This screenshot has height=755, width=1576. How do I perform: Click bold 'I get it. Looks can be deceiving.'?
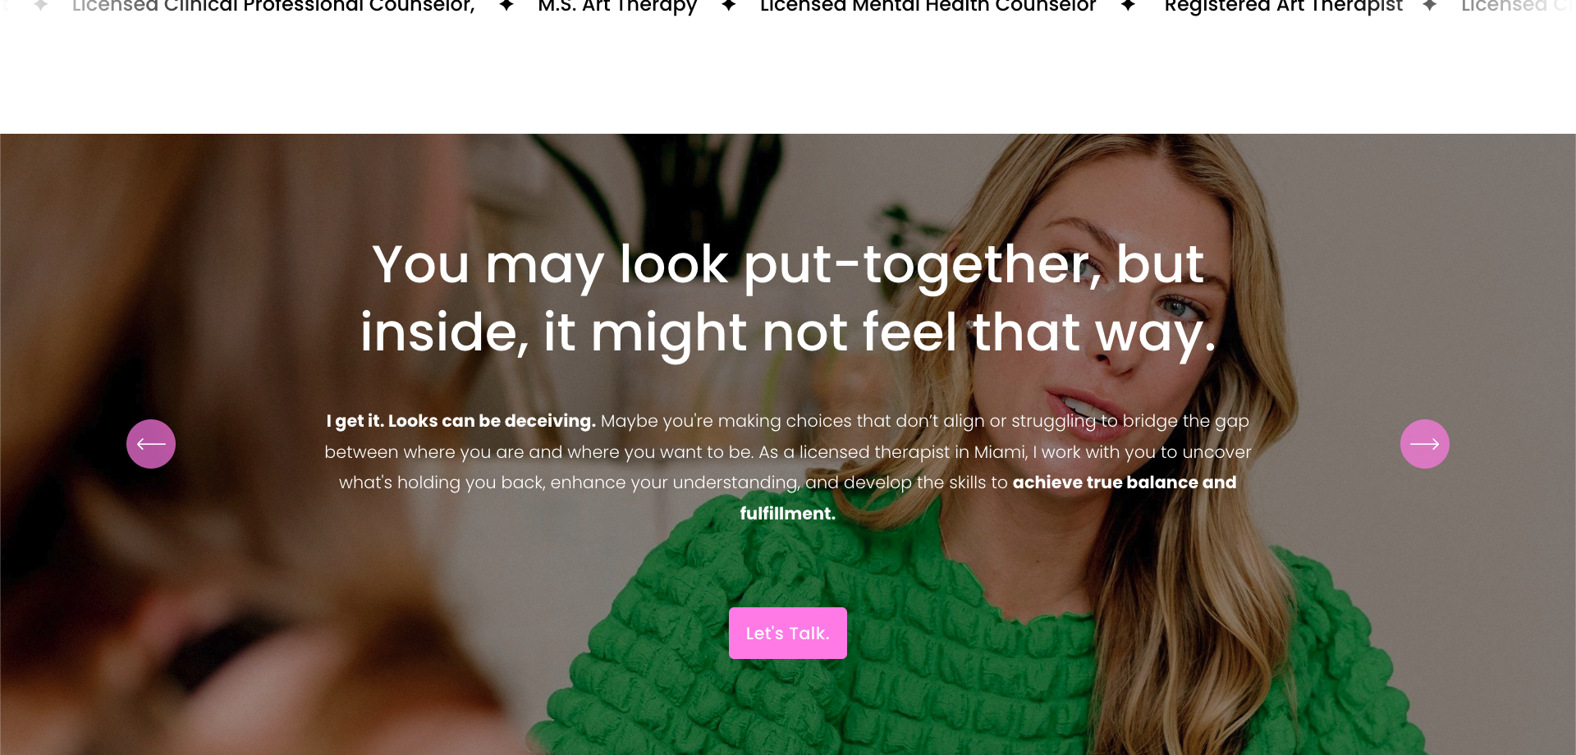tap(460, 421)
